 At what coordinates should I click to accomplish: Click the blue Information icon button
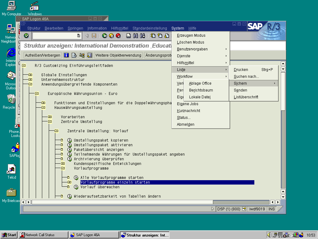(66, 55)
